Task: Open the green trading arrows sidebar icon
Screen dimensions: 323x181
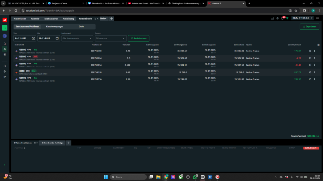Action: (4, 28)
